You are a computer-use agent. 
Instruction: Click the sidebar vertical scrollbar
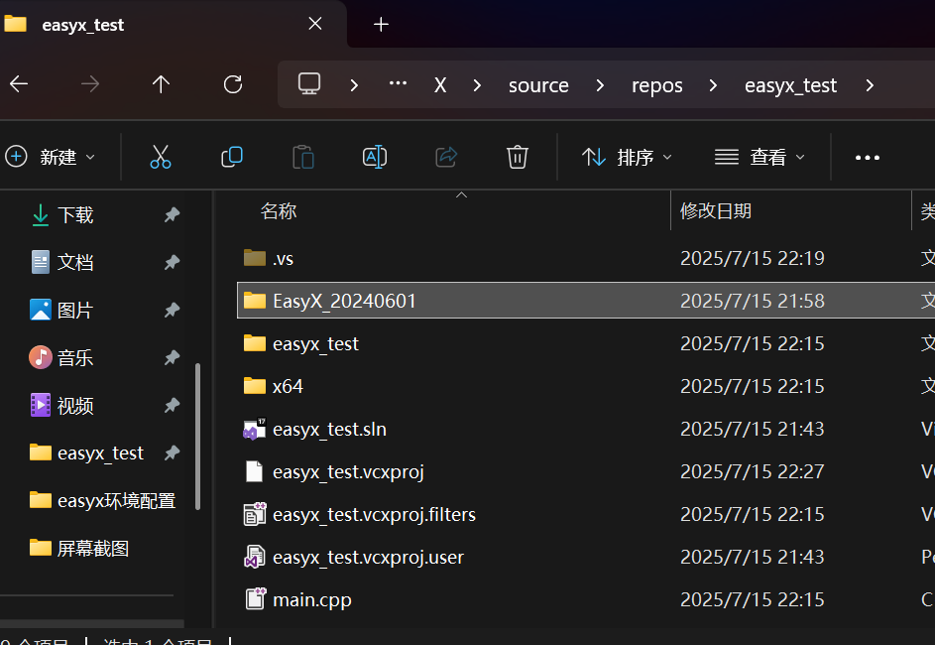pyautogui.click(x=197, y=437)
